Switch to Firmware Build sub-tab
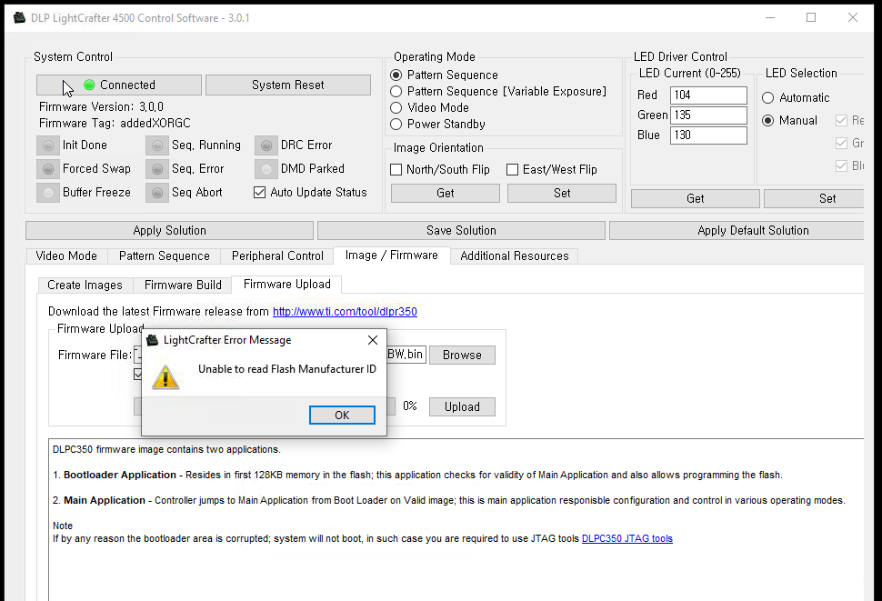This screenshot has height=601, width=882. (183, 285)
